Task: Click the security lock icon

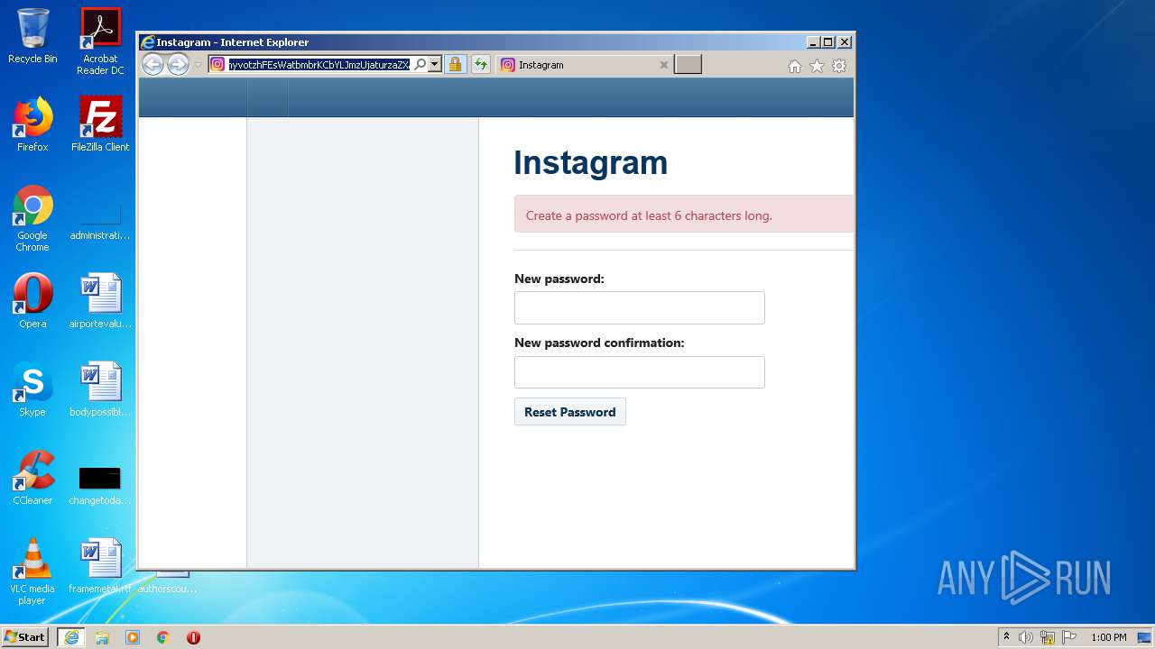Action: [x=455, y=64]
